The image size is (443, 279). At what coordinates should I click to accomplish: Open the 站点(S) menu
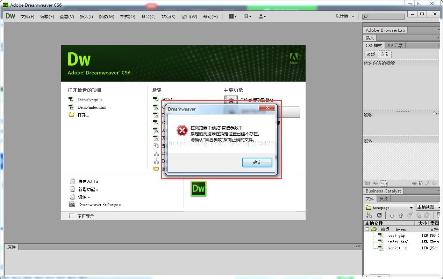(x=168, y=16)
